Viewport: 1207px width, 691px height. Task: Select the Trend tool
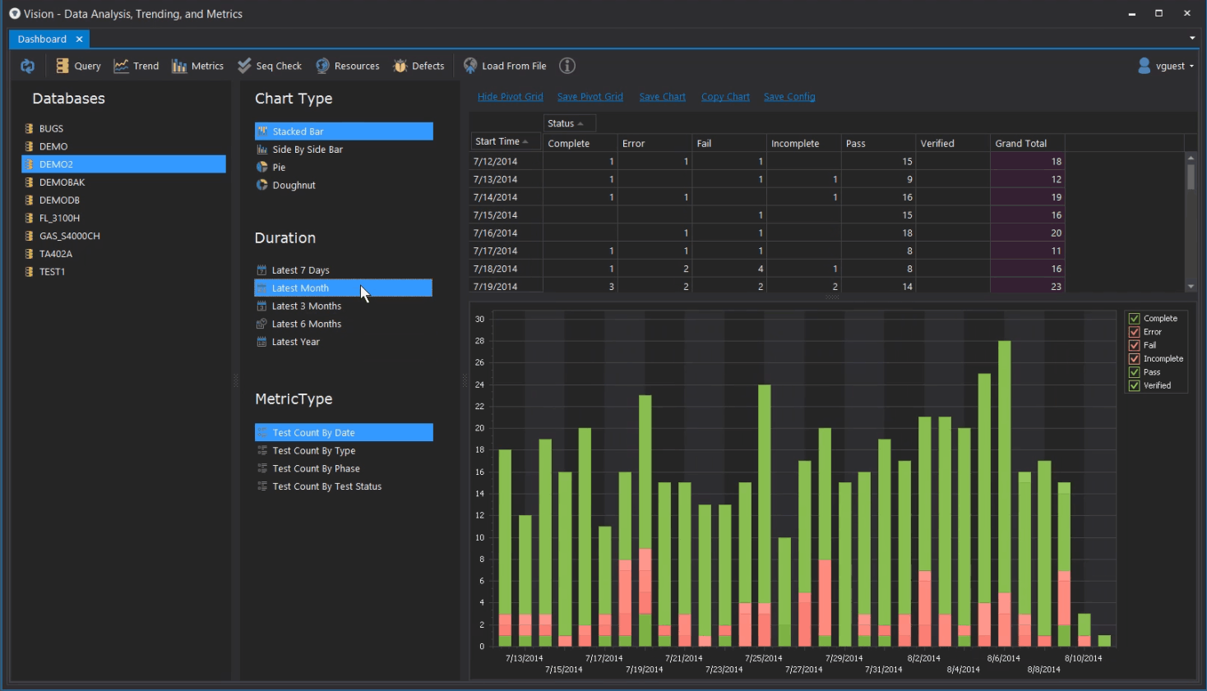pyautogui.click(x=136, y=66)
